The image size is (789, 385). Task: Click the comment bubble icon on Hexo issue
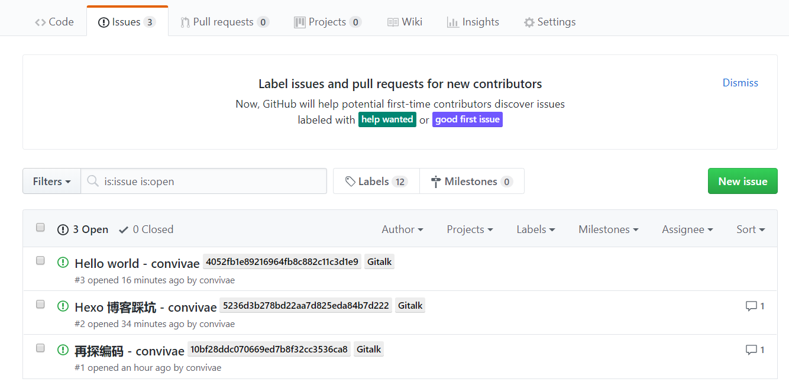point(751,306)
